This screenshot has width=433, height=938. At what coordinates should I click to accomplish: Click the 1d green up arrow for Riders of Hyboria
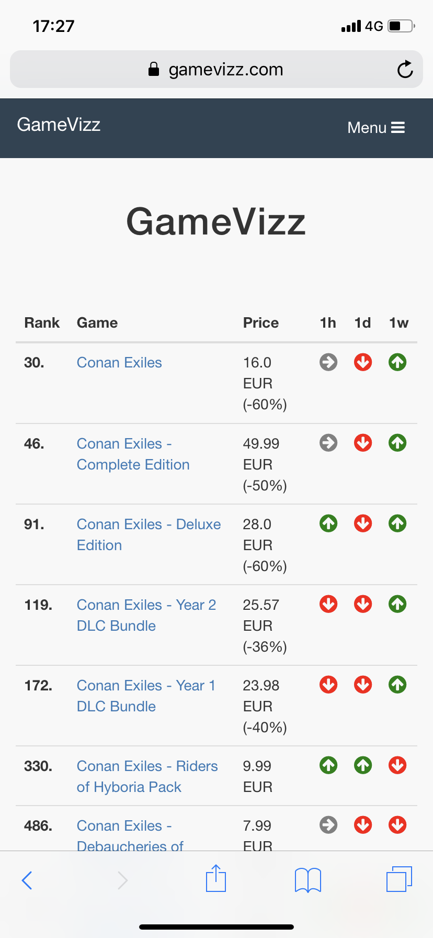click(x=363, y=765)
